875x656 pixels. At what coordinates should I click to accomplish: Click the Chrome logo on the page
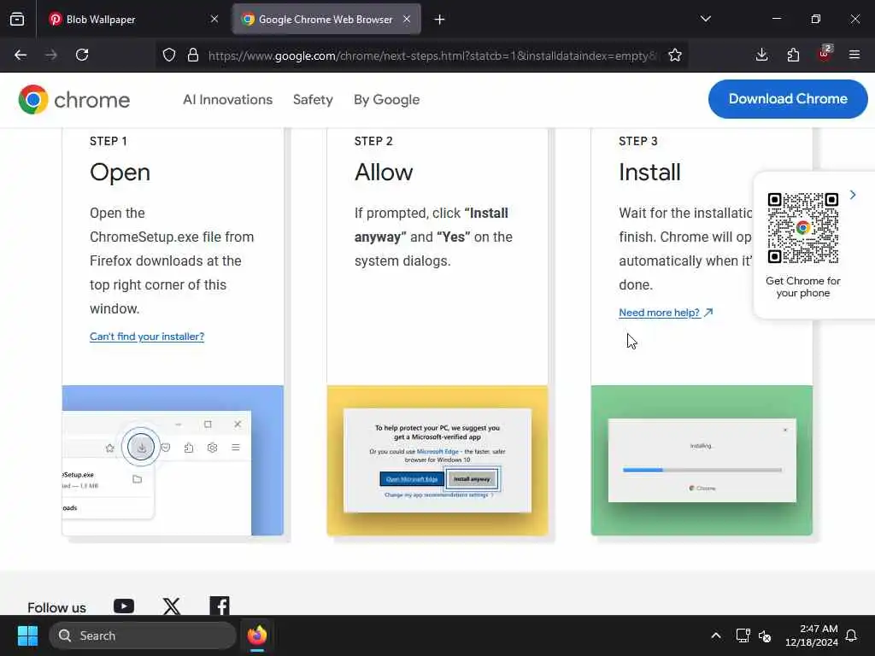click(74, 100)
